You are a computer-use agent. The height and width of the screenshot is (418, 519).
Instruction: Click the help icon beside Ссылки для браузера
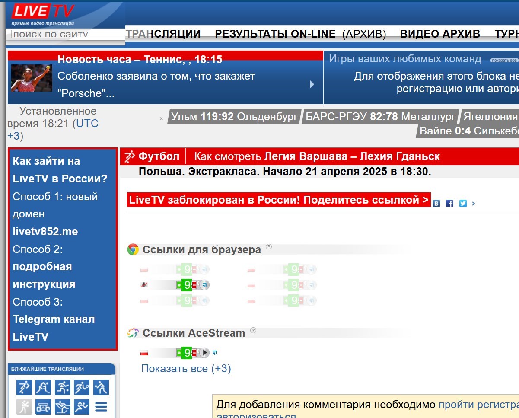click(269, 247)
